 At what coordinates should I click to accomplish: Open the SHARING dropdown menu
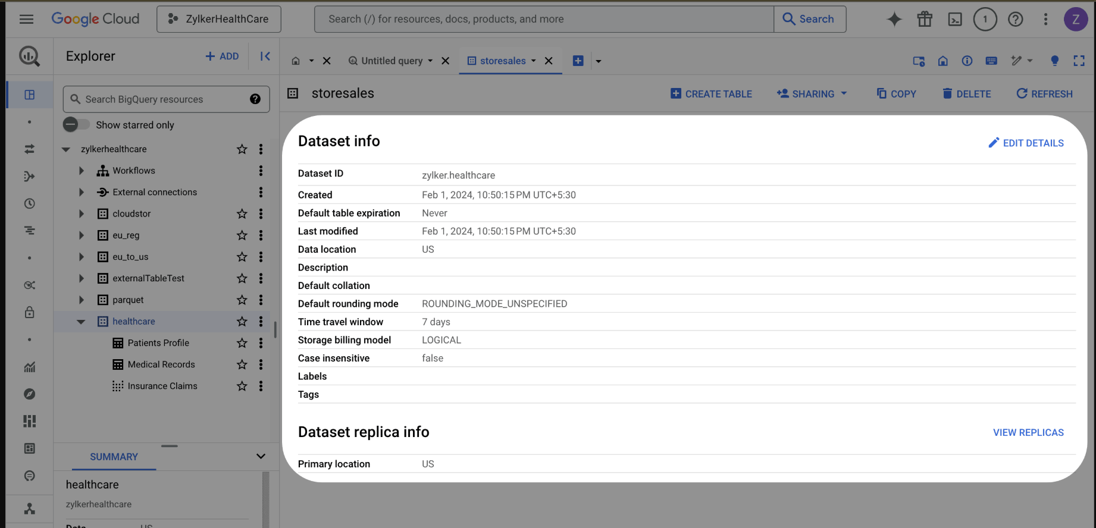[812, 94]
